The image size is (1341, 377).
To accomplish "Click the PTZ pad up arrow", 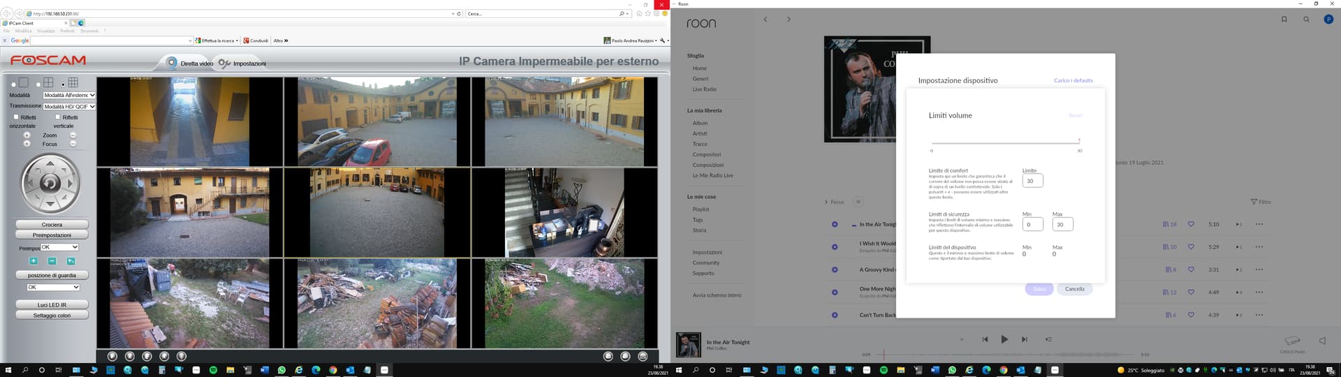I will (50, 164).
